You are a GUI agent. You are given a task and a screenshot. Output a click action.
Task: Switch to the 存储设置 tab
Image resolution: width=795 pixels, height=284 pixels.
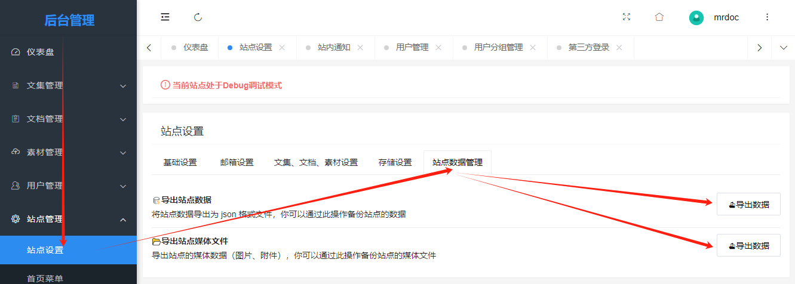[x=395, y=162]
